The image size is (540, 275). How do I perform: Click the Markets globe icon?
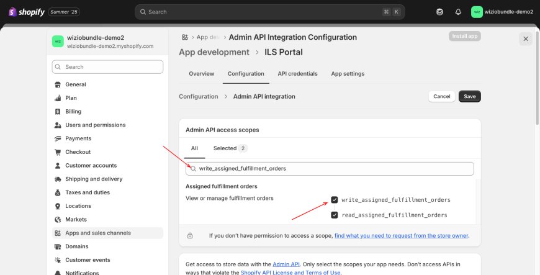(x=58, y=219)
